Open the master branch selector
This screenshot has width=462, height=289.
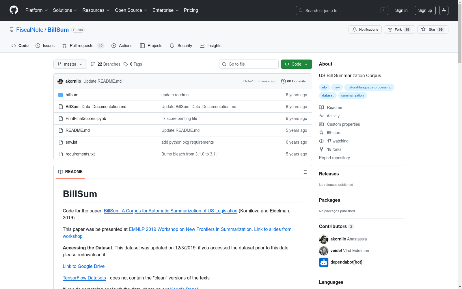(x=70, y=64)
